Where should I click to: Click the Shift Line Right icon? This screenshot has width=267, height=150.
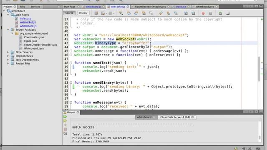(193, 13)
